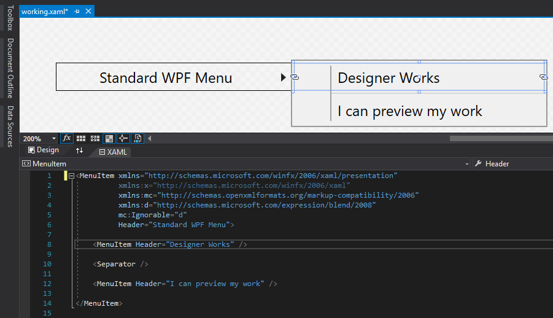Viewport: 553px width, 318px height.
Task: Open the Header property dropdown
Action: coord(547,164)
